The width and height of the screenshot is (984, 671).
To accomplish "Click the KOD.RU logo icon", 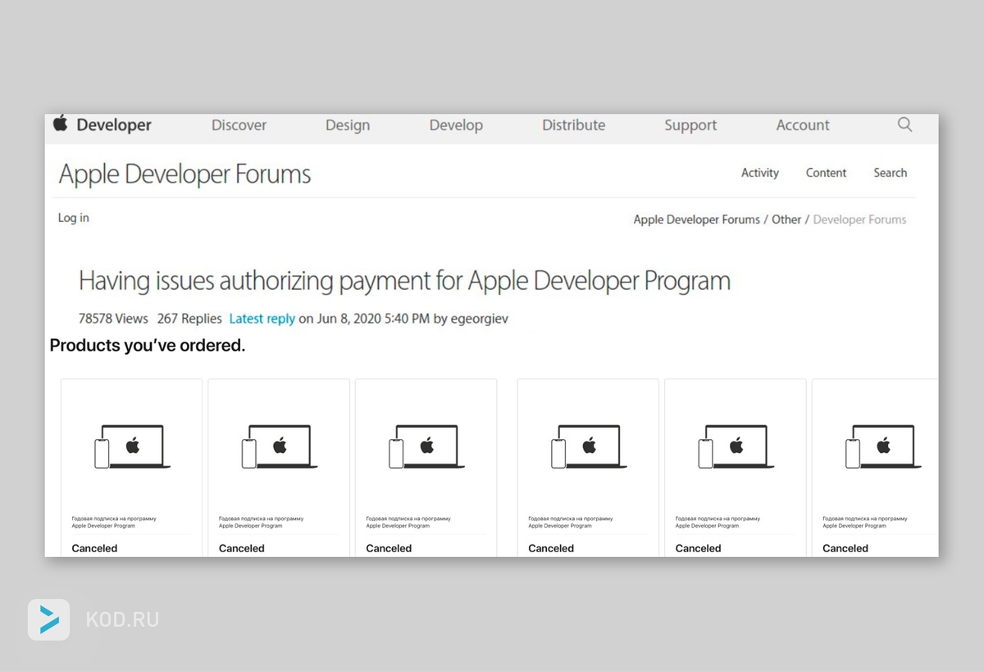I will coord(48,619).
